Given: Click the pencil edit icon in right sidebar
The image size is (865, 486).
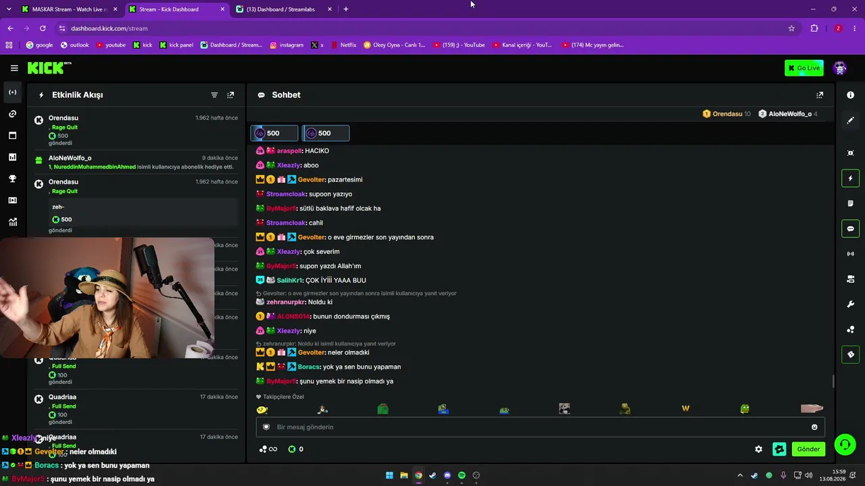Looking at the screenshot, I should pos(850,120).
